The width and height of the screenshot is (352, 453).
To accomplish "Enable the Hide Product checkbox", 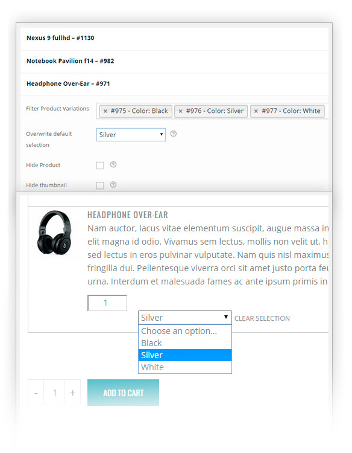I will pyautogui.click(x=100, y=165).
